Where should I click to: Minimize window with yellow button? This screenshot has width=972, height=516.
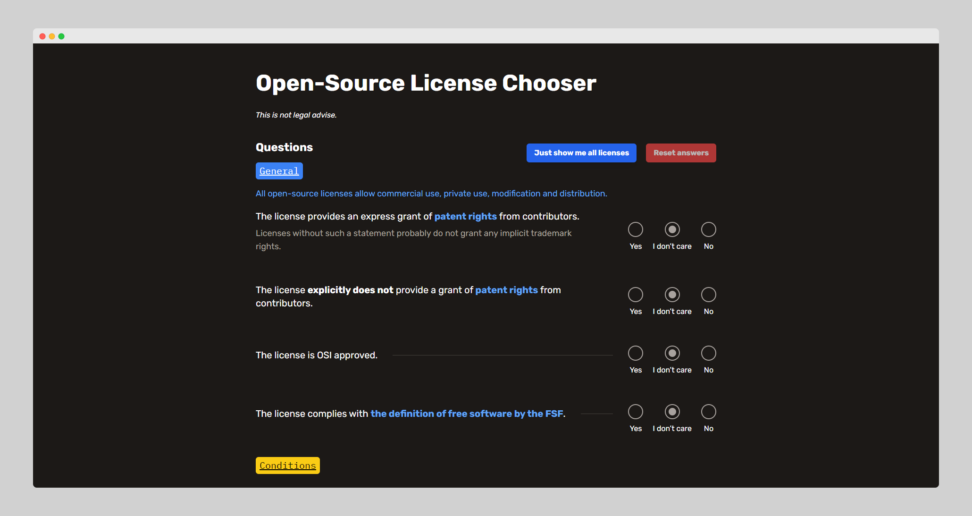[x=52, y=36]
